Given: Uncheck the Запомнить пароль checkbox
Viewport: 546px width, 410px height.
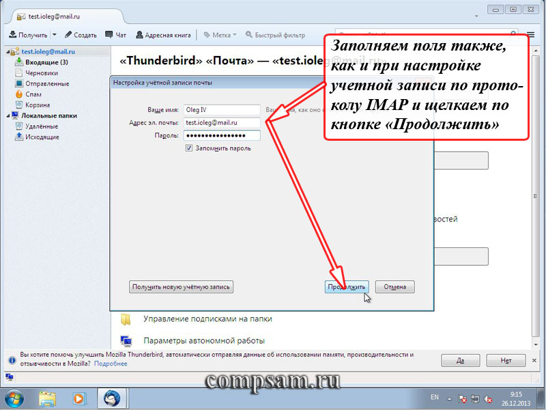Looking at the screenshot, I should point(189,148).
